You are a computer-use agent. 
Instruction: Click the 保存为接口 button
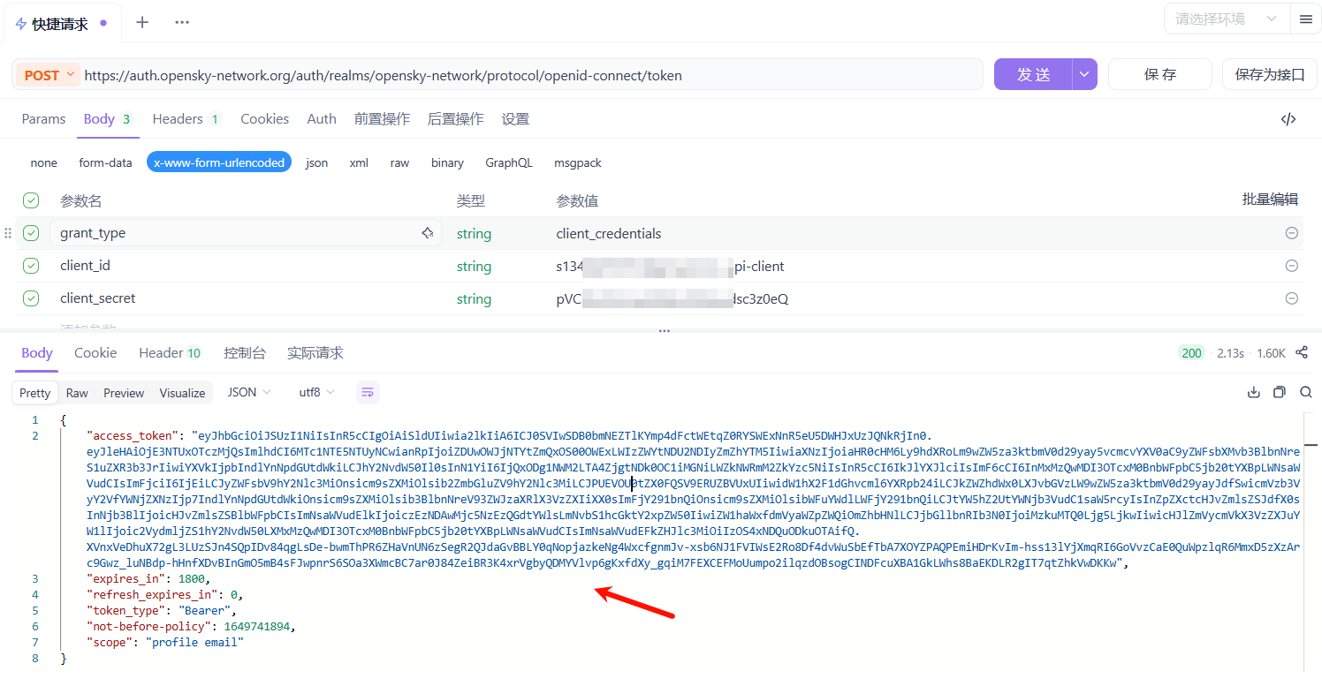1269,74
